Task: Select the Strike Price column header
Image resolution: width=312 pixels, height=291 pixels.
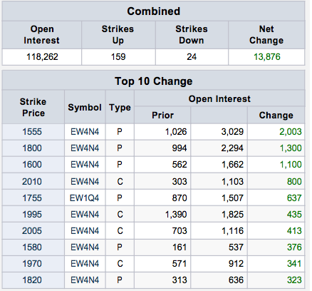Action: 33,108
